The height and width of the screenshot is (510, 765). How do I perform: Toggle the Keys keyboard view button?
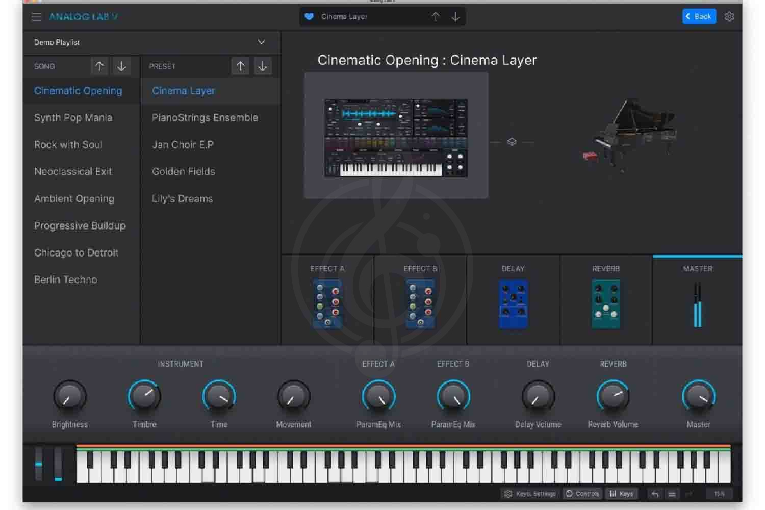[x=621, y=494]
